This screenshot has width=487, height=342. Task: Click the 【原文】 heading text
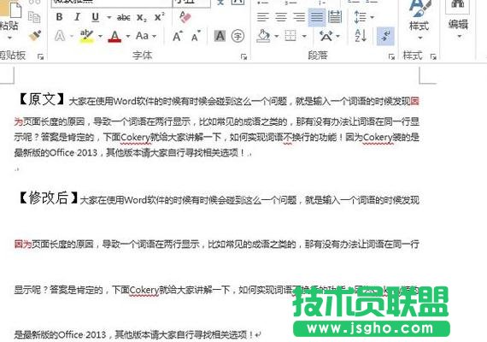41,99
